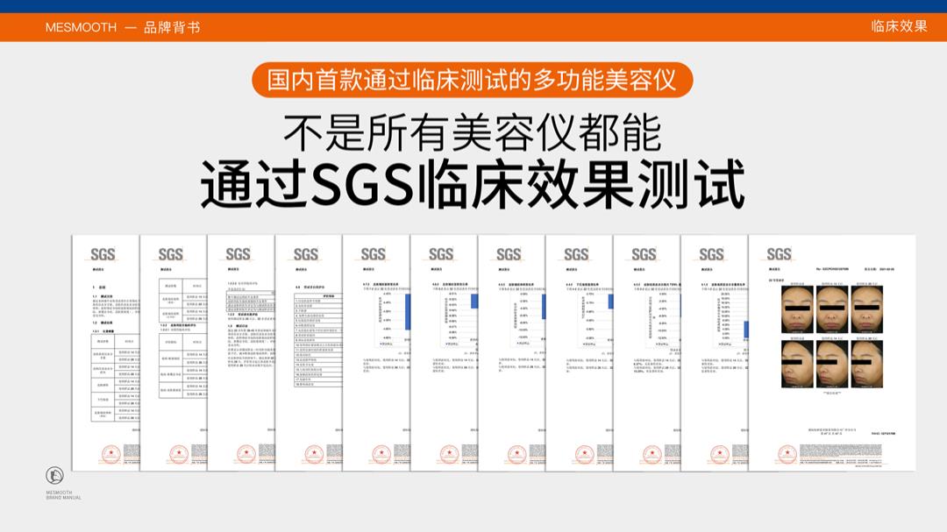Image resolution: width=947 pixels, height=532 pixels.
Task: Click the MESMOOTH circular logo at bottom left
Action: pos(54,476)
